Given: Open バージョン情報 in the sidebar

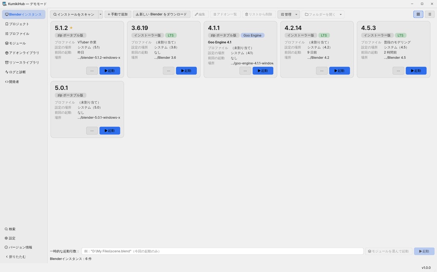Looking at the screenshot, I should (x=24, y=248).
